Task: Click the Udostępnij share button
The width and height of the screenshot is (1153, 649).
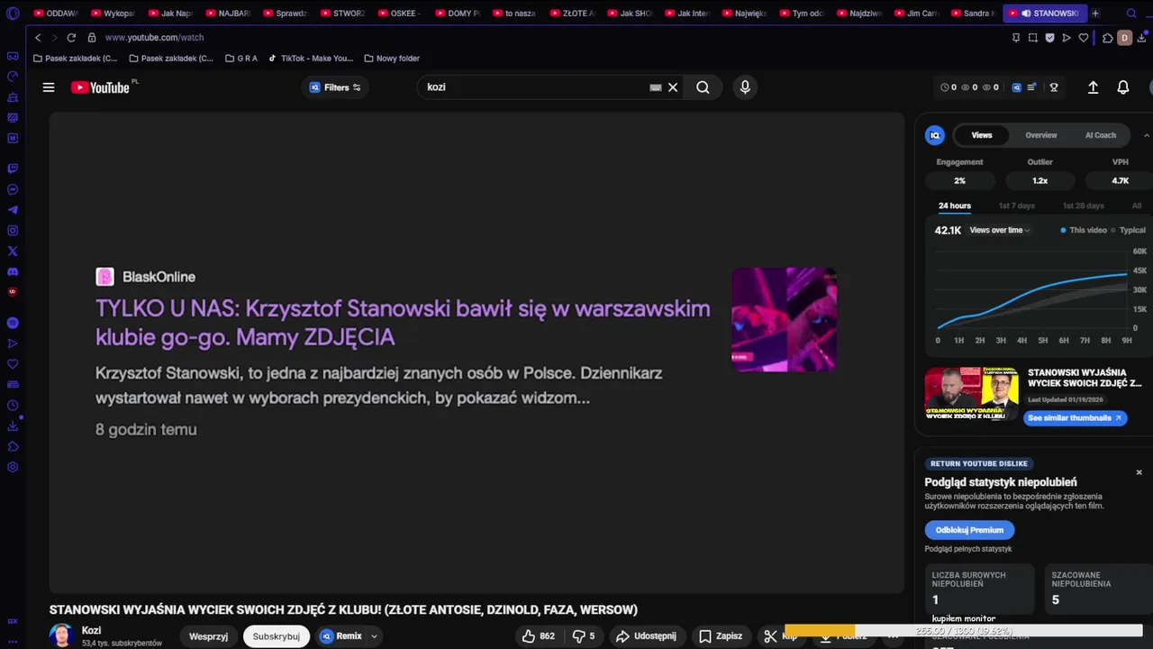Action: click(x=646, y=636)
